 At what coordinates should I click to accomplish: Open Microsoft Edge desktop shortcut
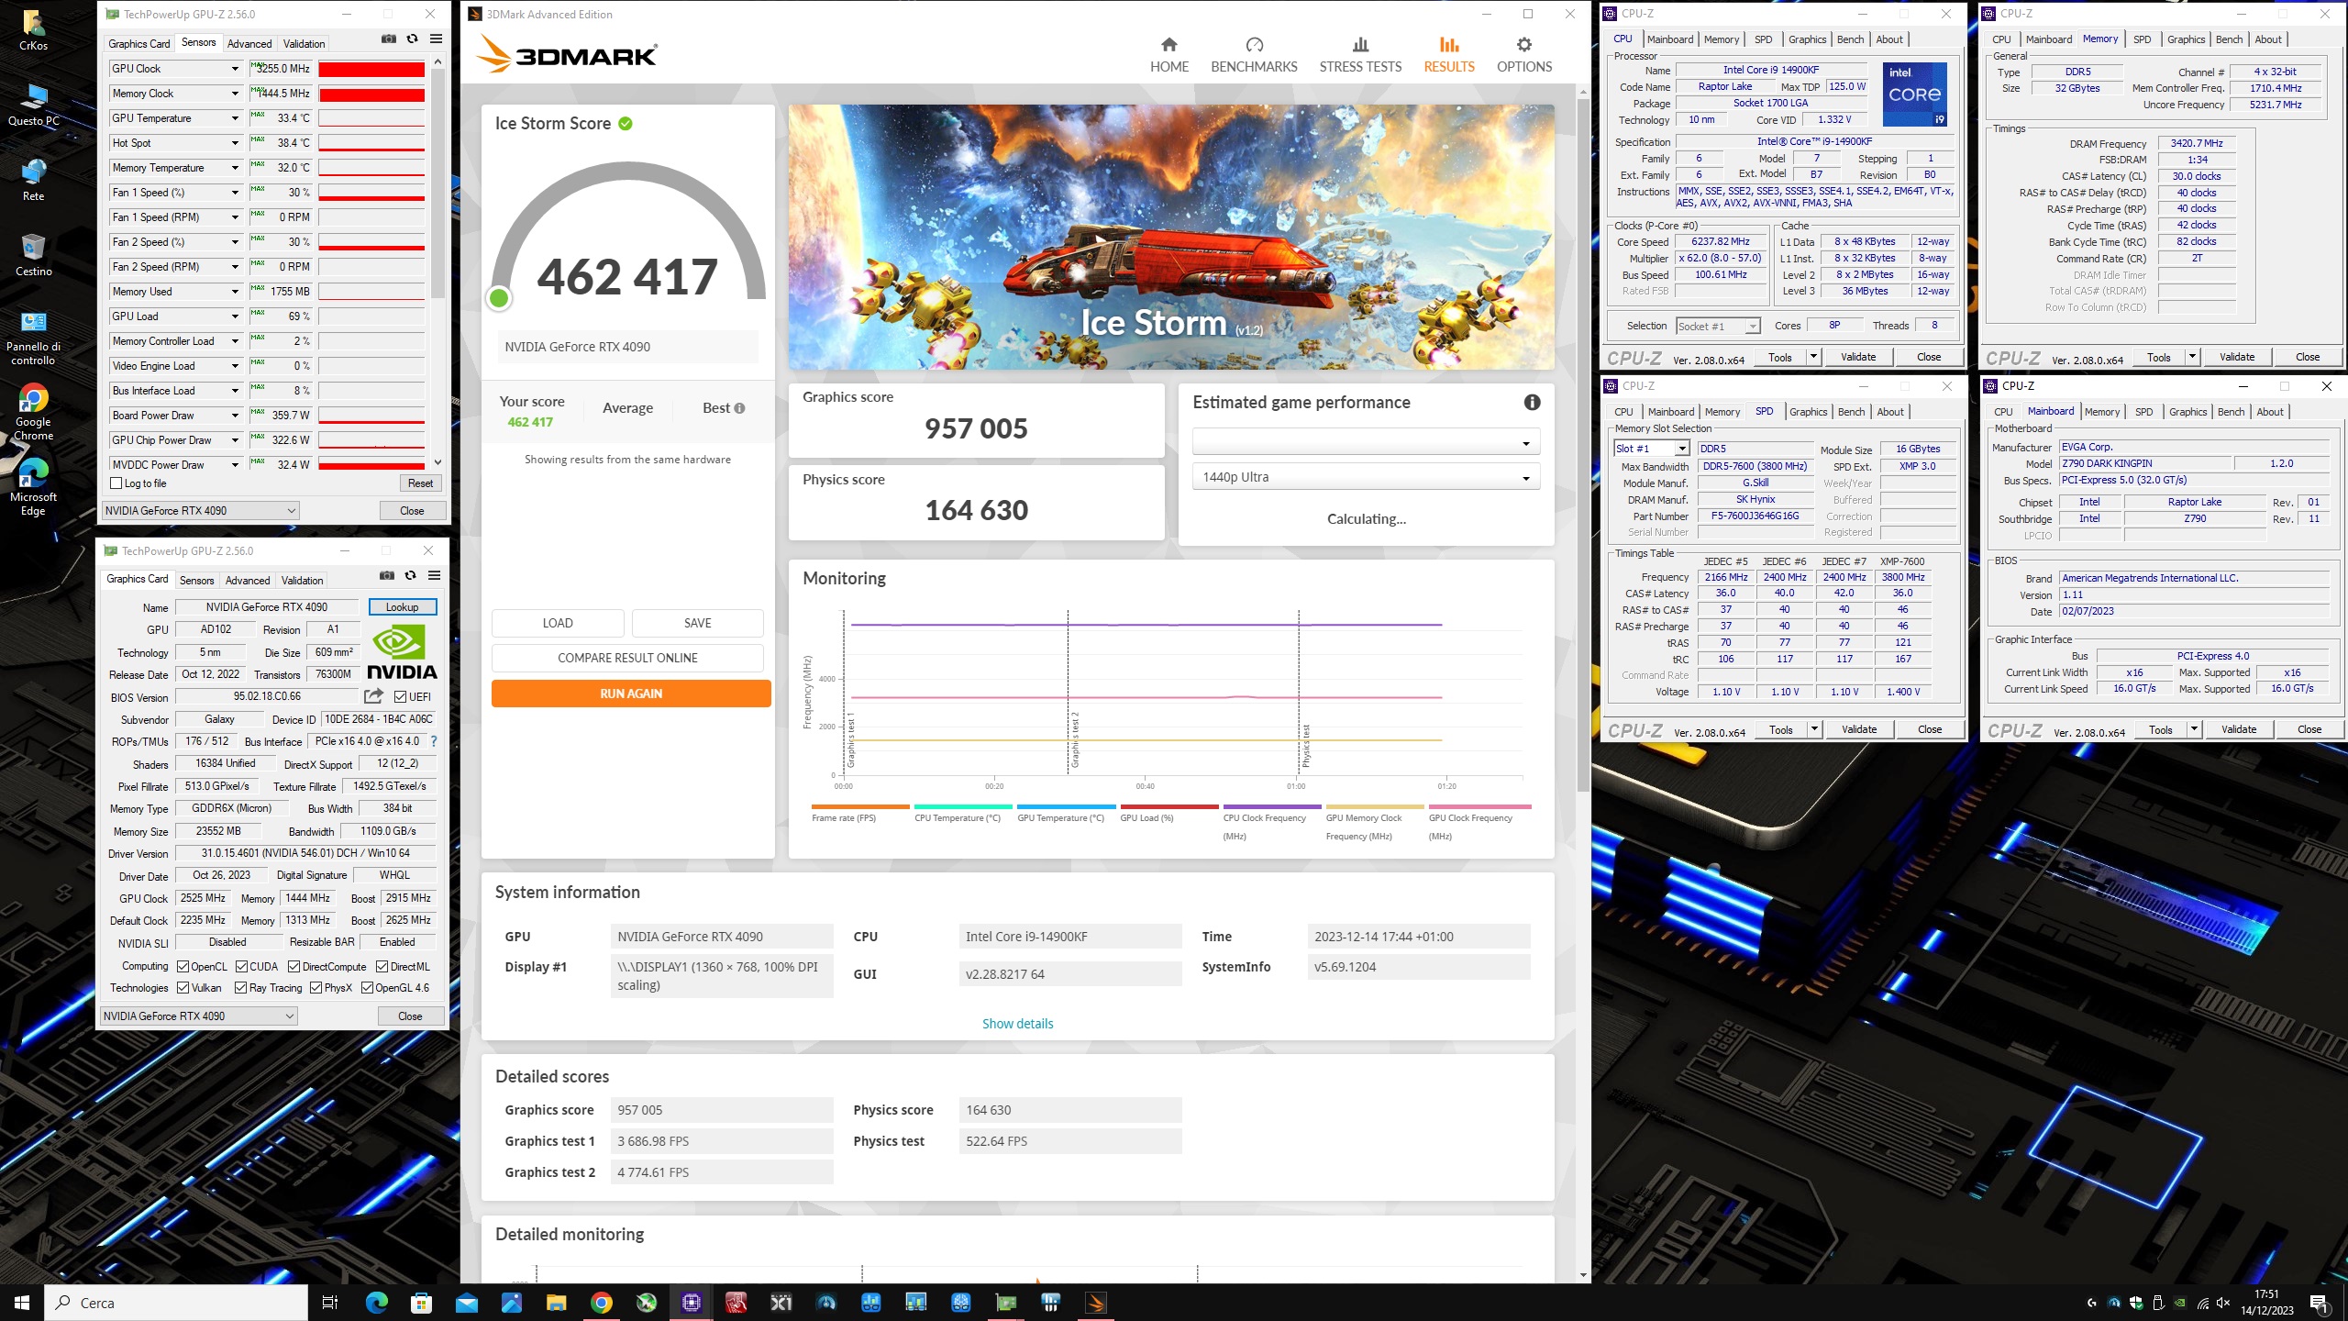33,487
